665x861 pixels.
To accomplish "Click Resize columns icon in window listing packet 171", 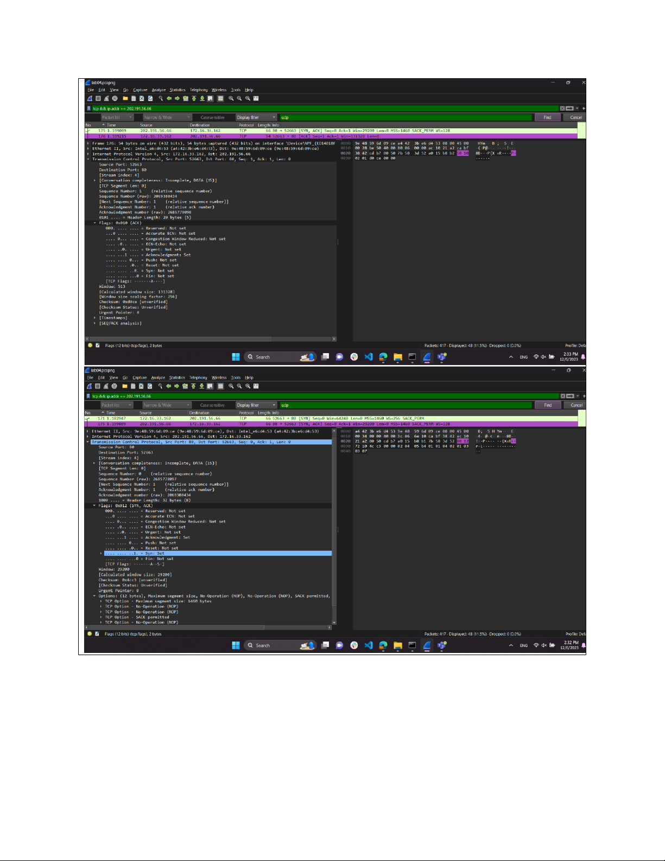I will pos(256,386).
